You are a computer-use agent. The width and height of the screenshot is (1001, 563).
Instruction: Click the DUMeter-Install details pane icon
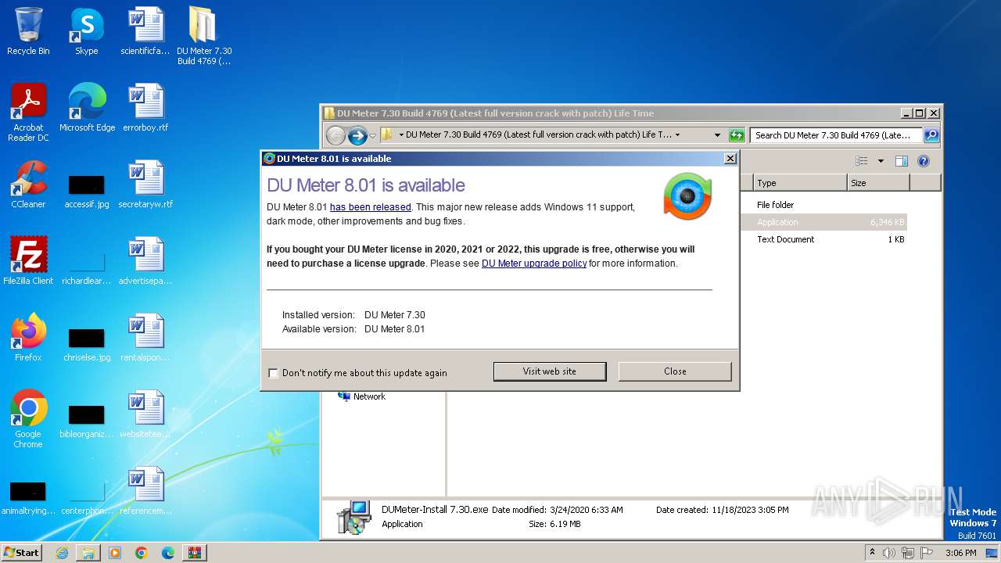[353, 517]
